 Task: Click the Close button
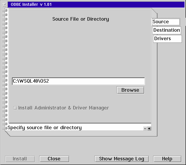click(54, 159)
